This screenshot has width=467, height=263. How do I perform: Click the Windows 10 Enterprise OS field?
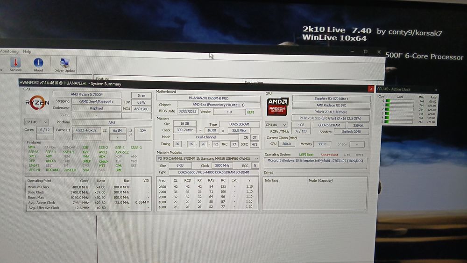pos(315,163)
